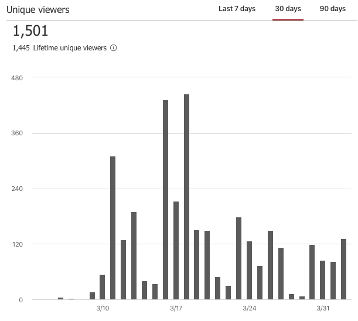Click the 120 value axis label
This screenshot has height=321, width=358.
pos(18,244)
